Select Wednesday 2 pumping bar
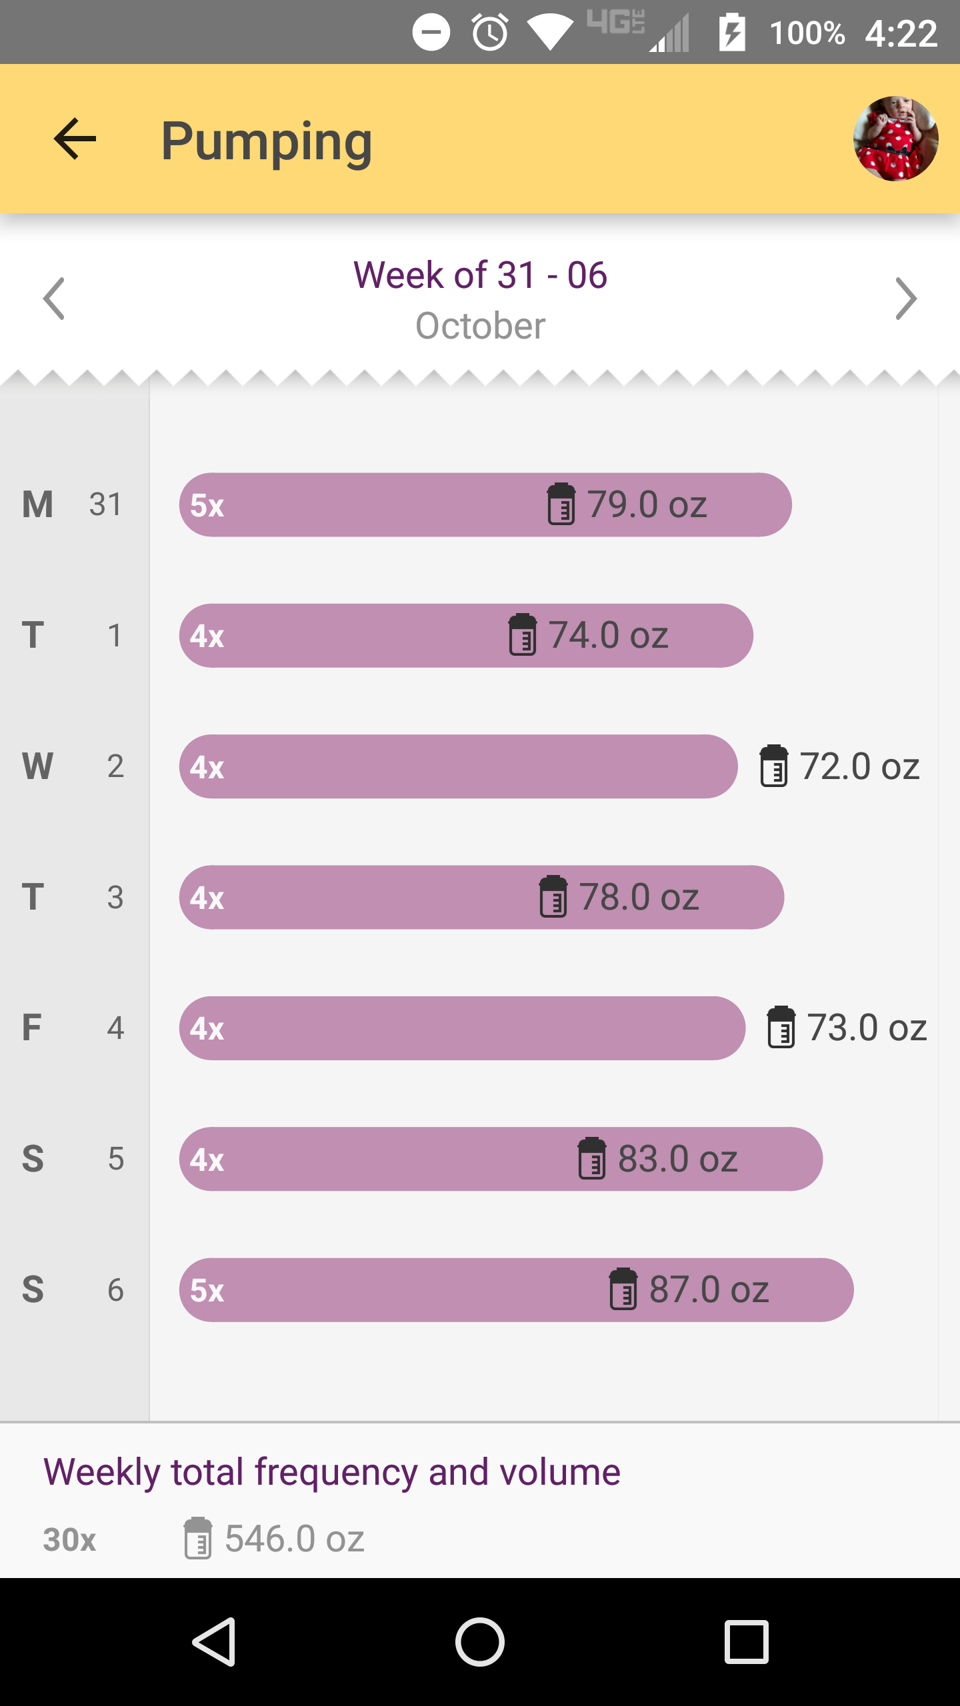 [458, 766]
